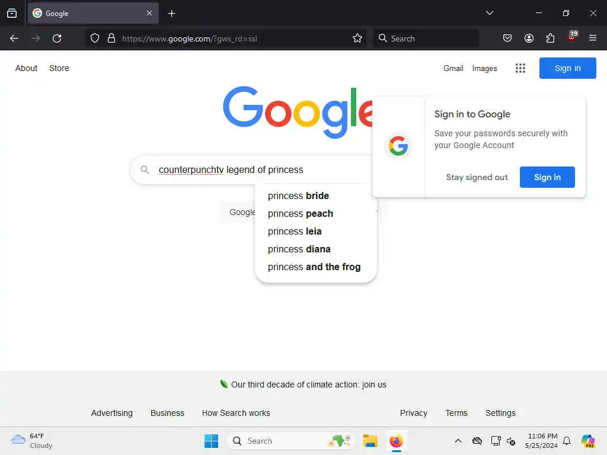
Task: Click the Firefox taskbar icon
Action: (x=396, y=441)
